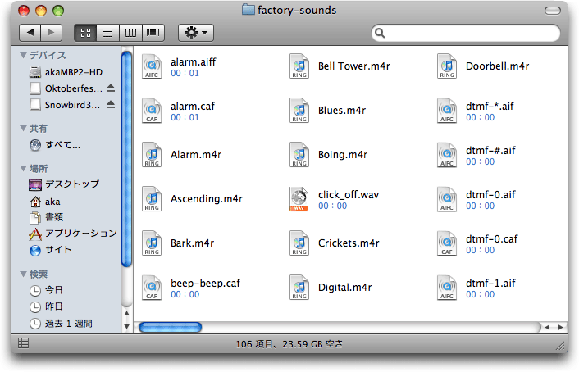
Task: Click the horizontal scroll right arrow
Action: click(x=560, y=328)
